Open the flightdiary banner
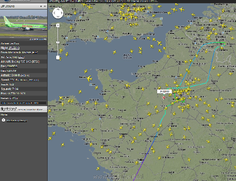This screenshot has width=236, height=181. (24, 109)
